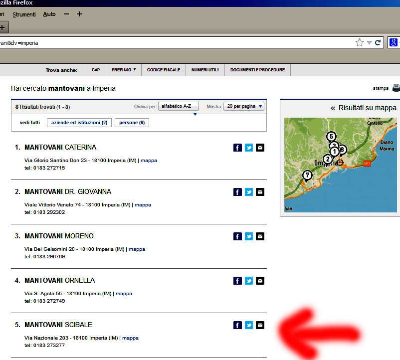Screen dimensions: 400x360
Task: Share Mantovani Ornella on Facebook
Action: coord(237,281)
